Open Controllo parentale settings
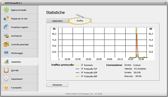The width and height of the screenshot is (168, 97). 20,45
